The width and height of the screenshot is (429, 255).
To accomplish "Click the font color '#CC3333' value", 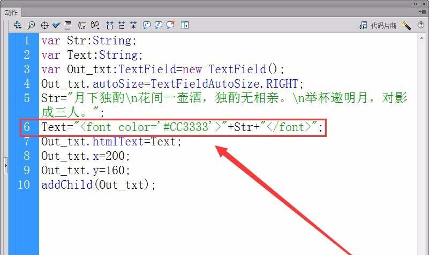I will click(186, 127).
